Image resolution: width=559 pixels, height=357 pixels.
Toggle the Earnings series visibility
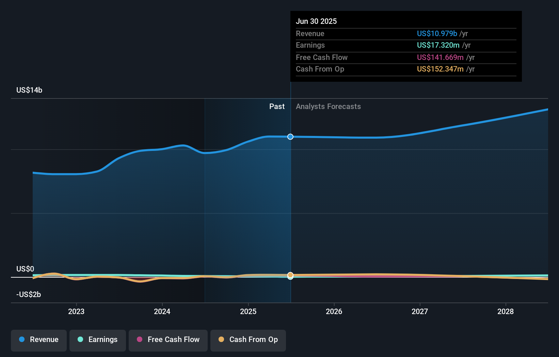[97, 340]
